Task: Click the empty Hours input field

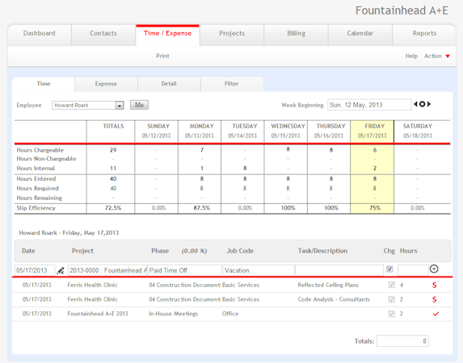Action: (413, 270)
